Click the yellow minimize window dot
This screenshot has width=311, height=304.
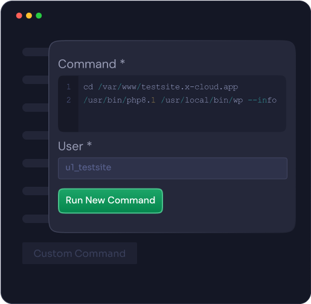click(x=29, y=16)
